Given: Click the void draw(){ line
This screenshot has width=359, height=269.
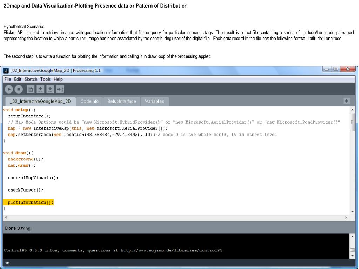Looking at the screenshot, I should [18, 153].
